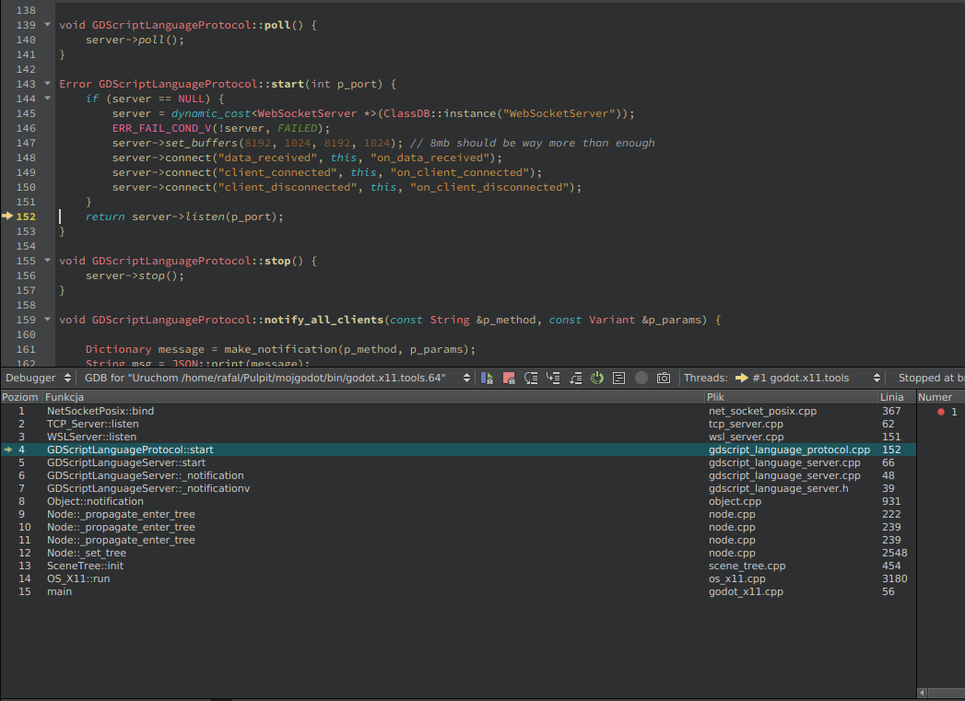Viewport: 965px width, 701px height.
Task: Select the OS_X11::run stack frame
Action: (x=458, y=578)
